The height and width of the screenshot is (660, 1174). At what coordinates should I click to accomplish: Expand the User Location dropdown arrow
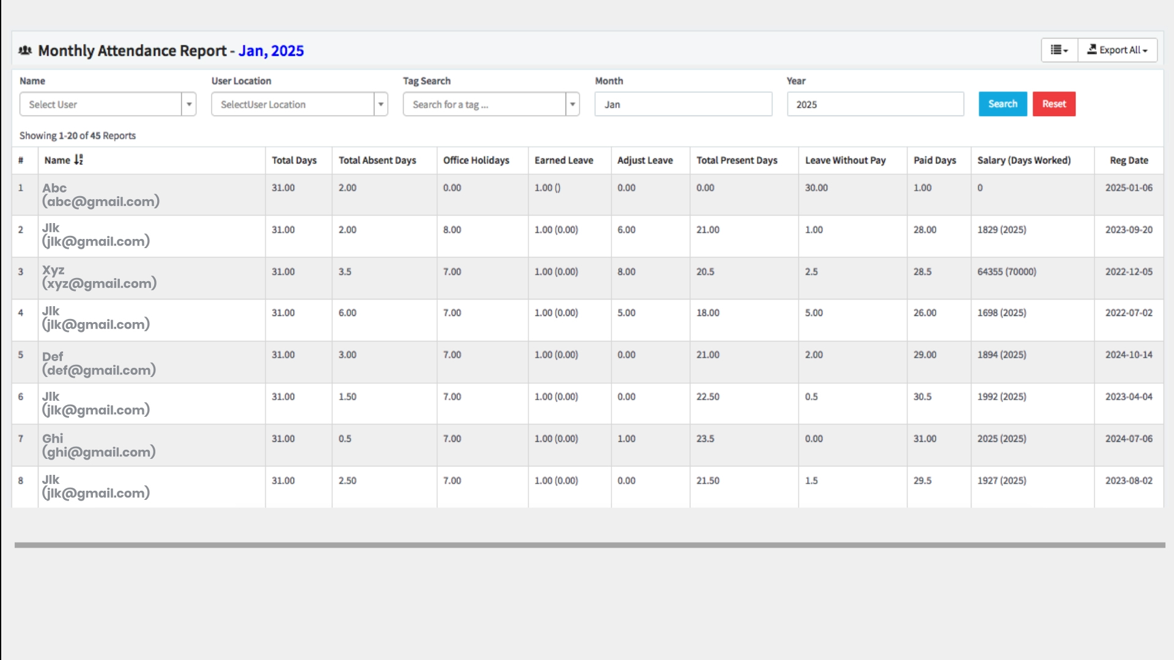click(381, 105)
